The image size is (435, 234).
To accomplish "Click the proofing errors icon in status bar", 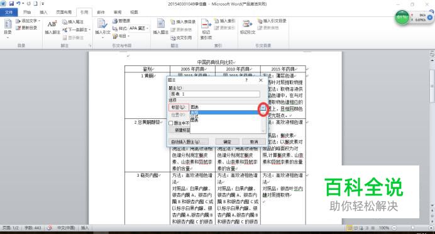I will pos(50,228).
